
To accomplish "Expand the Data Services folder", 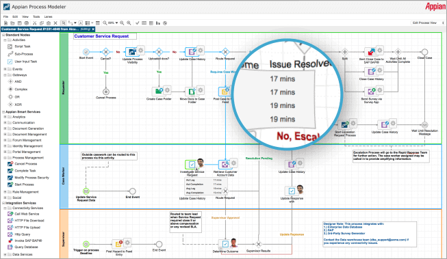I will tap(5, 254).
